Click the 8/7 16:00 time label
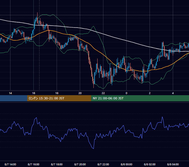This screenshot has width=189, height=167. pyautogui.click(x=34, y=164)
